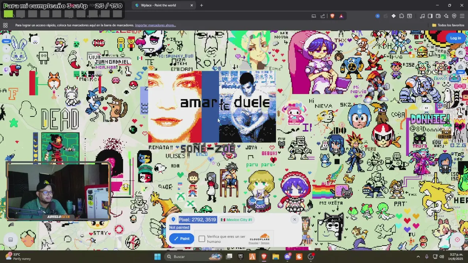Open the Brave VPN shield icon
468x263 pixels.
pos(454,16)
